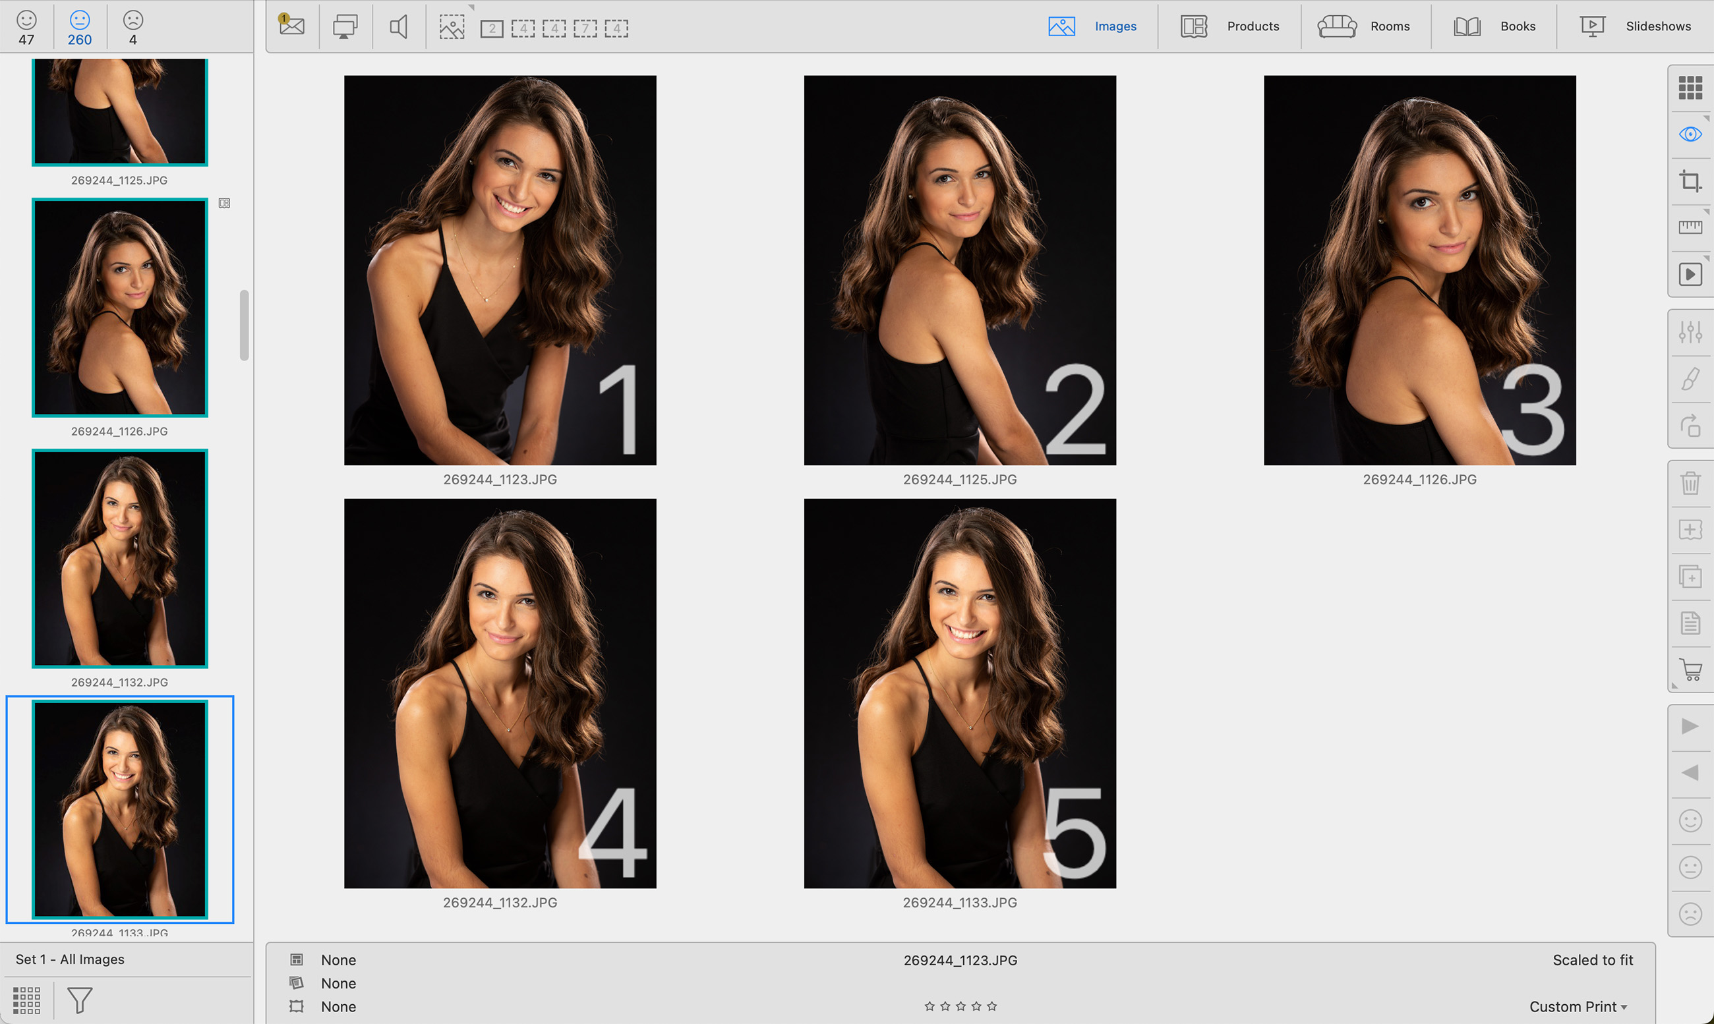Open the shopping cart icon
Screen dimensions: 1714x1024
[x=1690, y=669]
